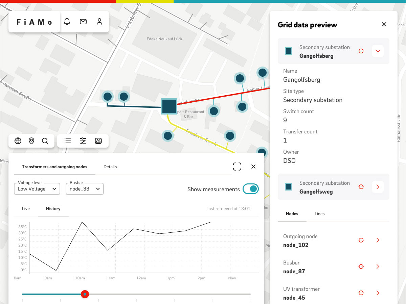
Task: Click the red timeline slider handle
Action: tap(85, 294)
